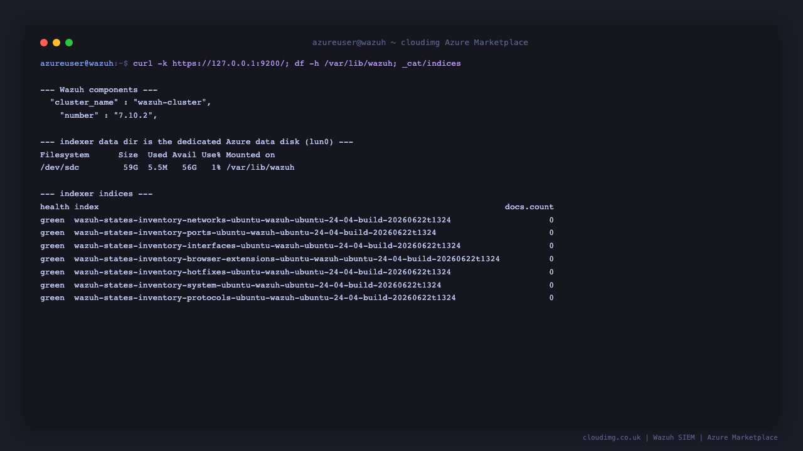Click the '/dev/sdc' filesystem entry
This screenshot has width=803, height=451.
(x=60, y=168)
